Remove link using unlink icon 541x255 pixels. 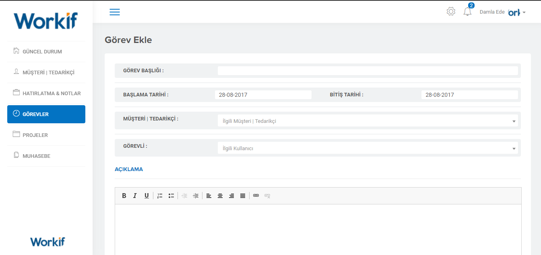click(x=267, y=196)
